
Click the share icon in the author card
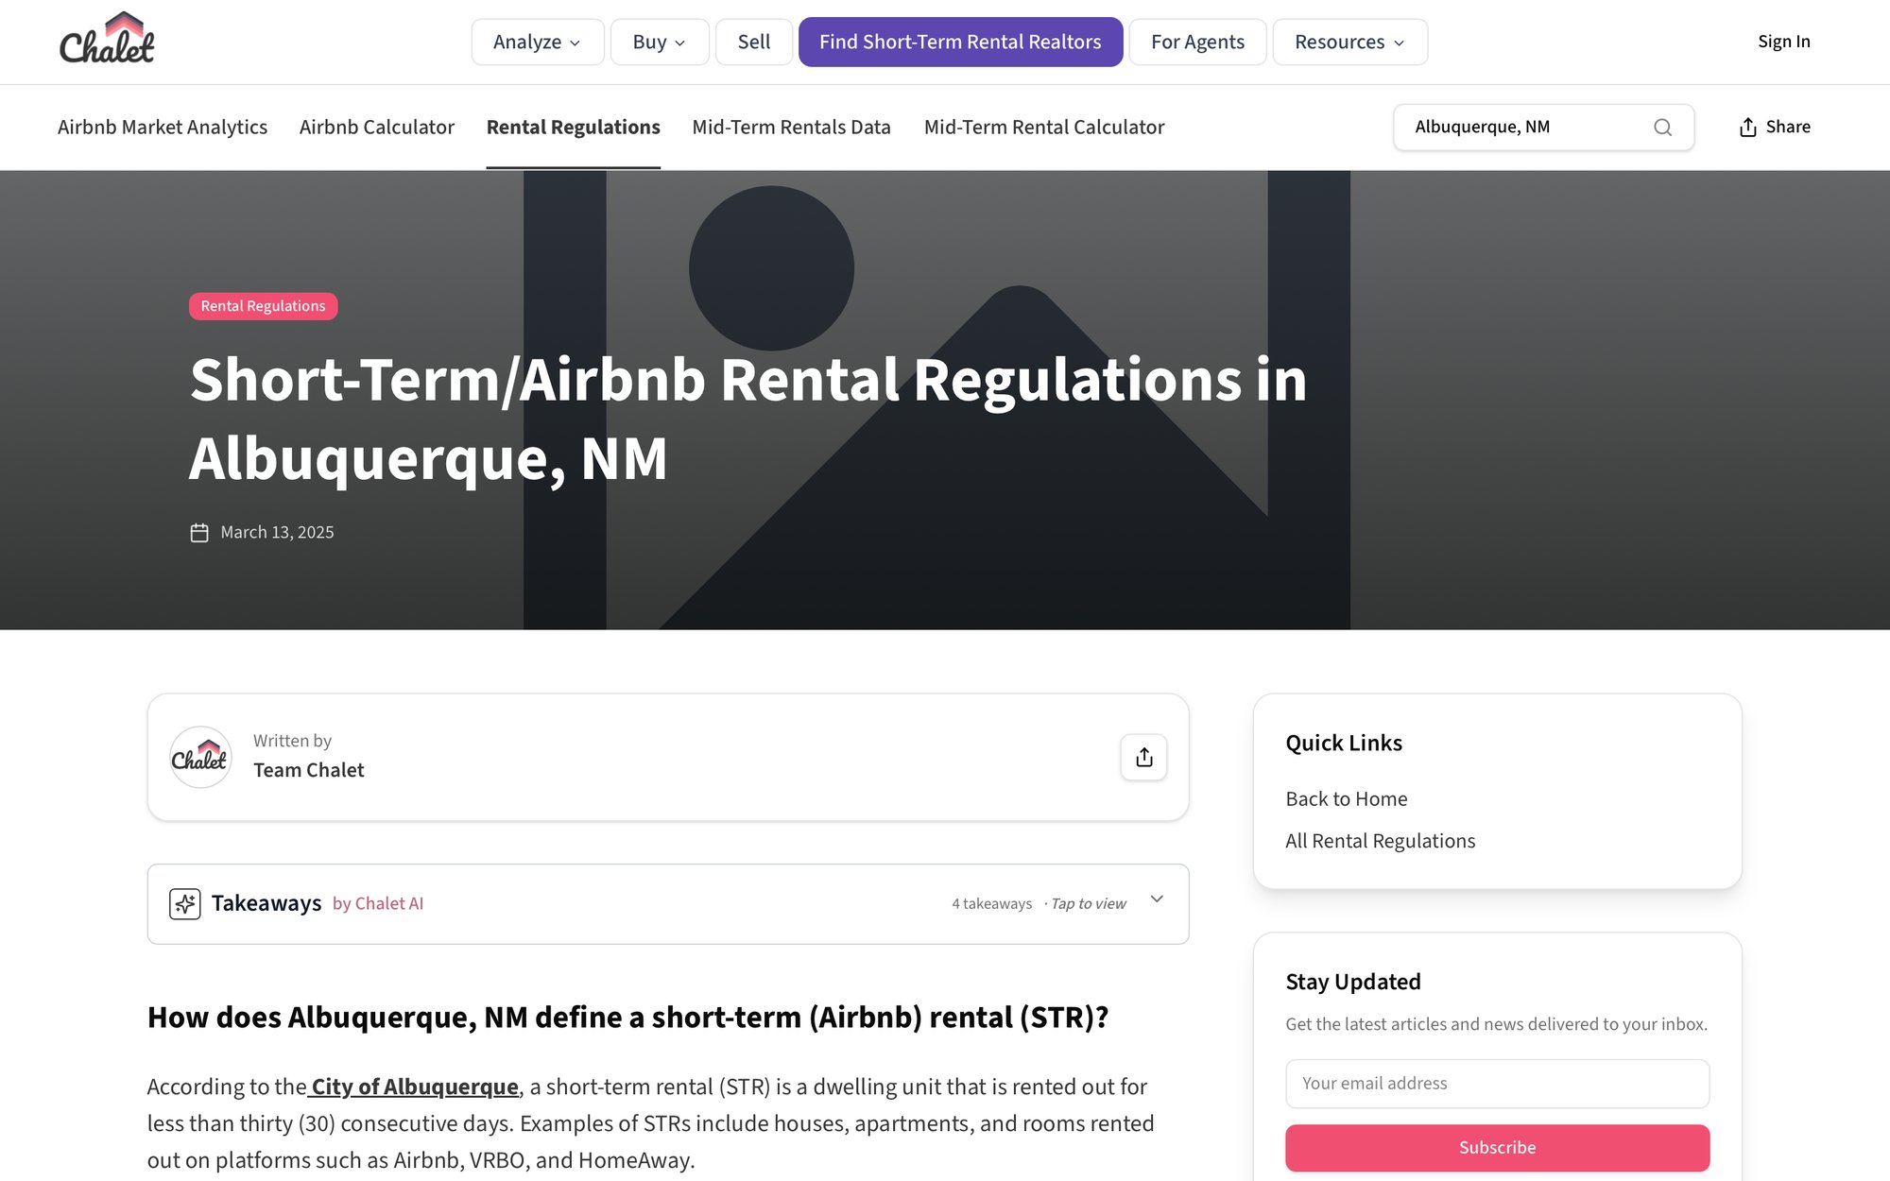click(x=1143, y=757)
